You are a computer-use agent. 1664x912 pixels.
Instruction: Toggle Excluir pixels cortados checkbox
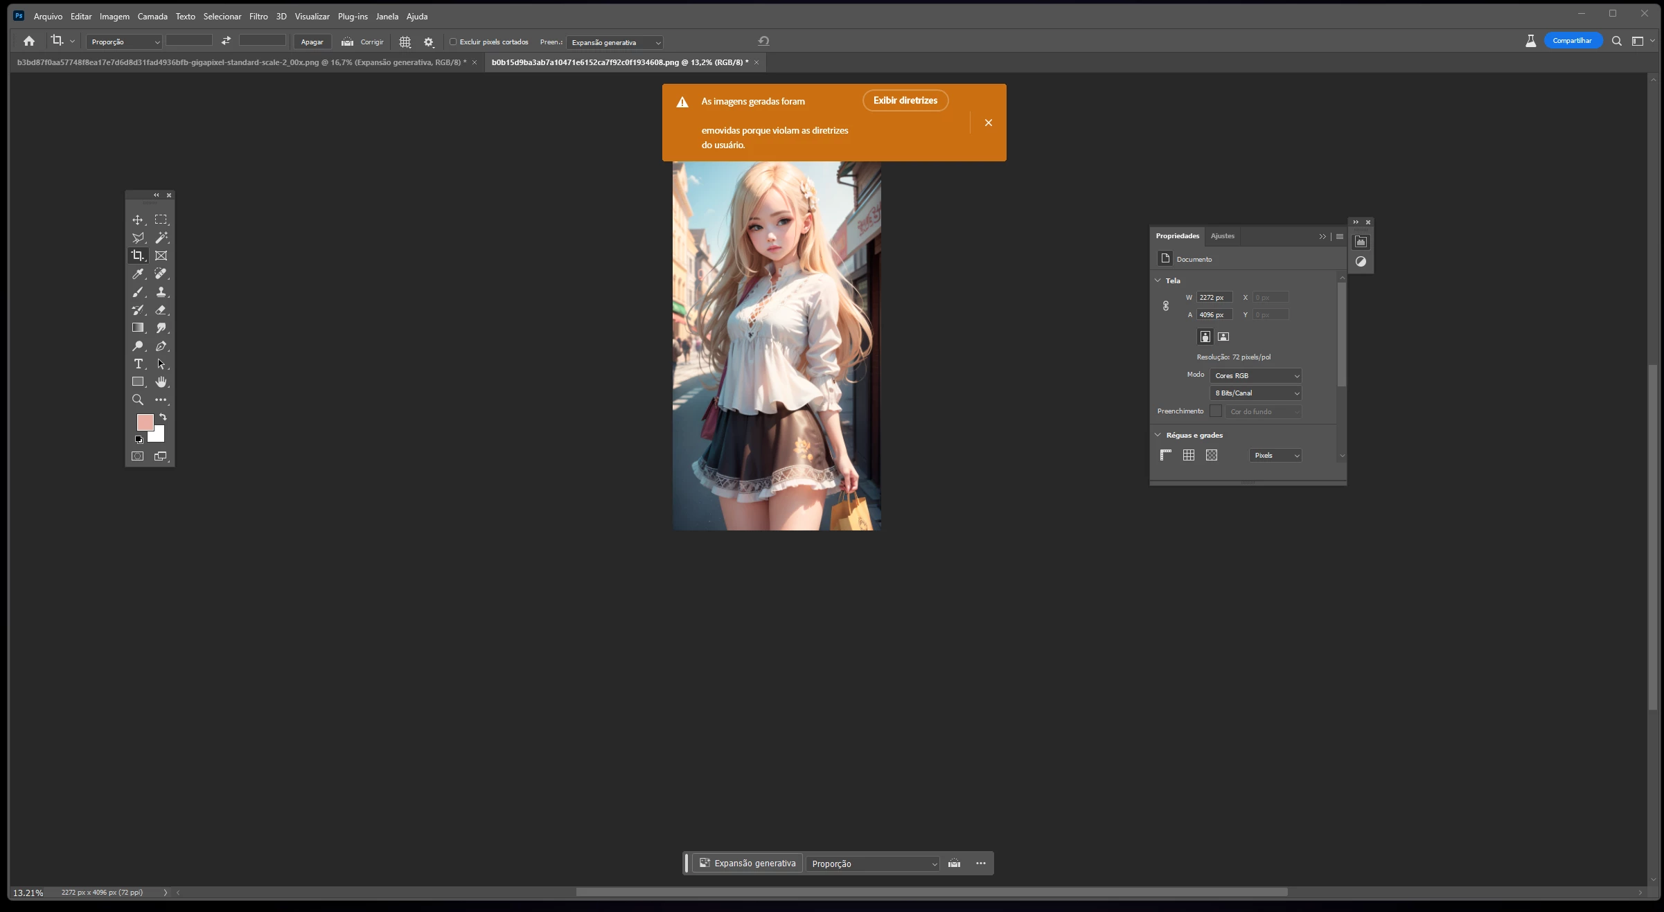tap(453, 42)
